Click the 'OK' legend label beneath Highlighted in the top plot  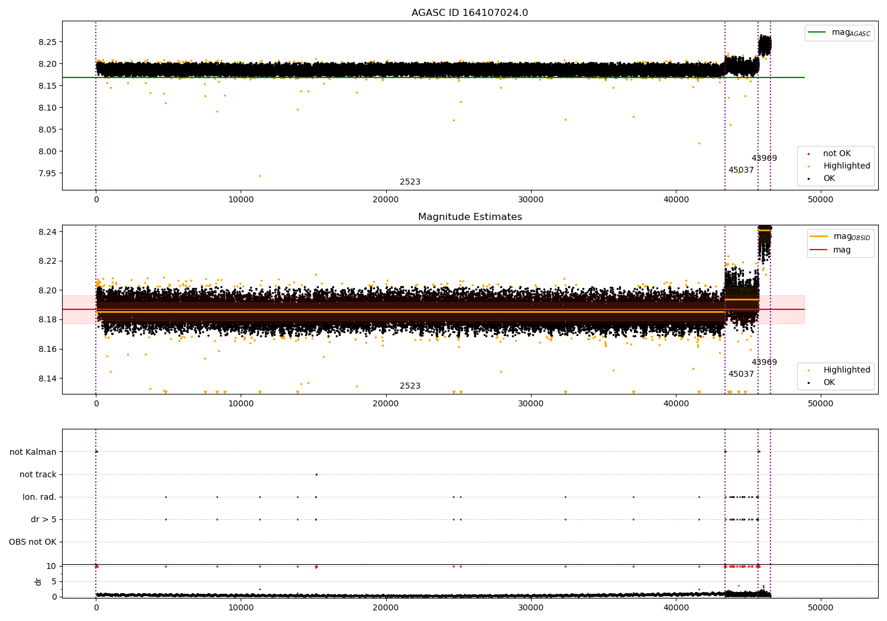pos(829,179)
